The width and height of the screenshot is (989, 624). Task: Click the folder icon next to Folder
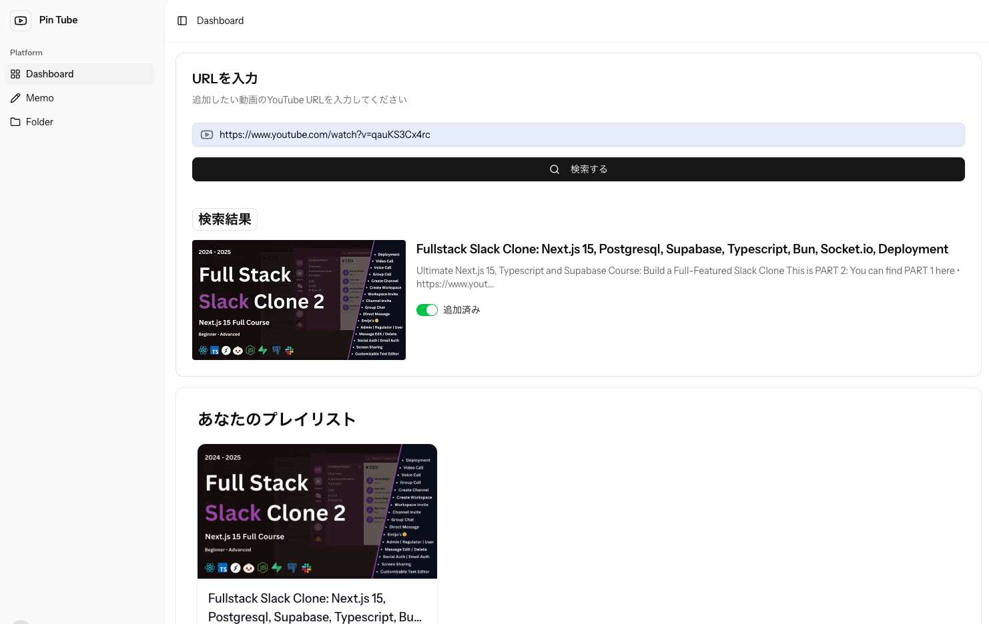pyautogui.click(x=16, y=122)
